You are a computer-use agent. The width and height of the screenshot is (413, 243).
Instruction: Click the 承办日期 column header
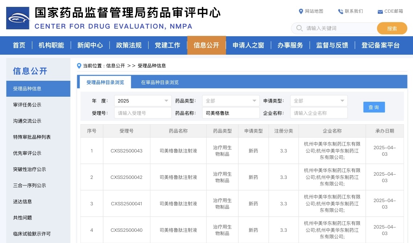(385, 131)
